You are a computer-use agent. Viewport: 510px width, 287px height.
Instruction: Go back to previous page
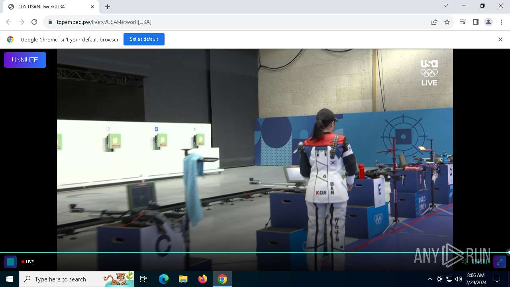point(9,22)
